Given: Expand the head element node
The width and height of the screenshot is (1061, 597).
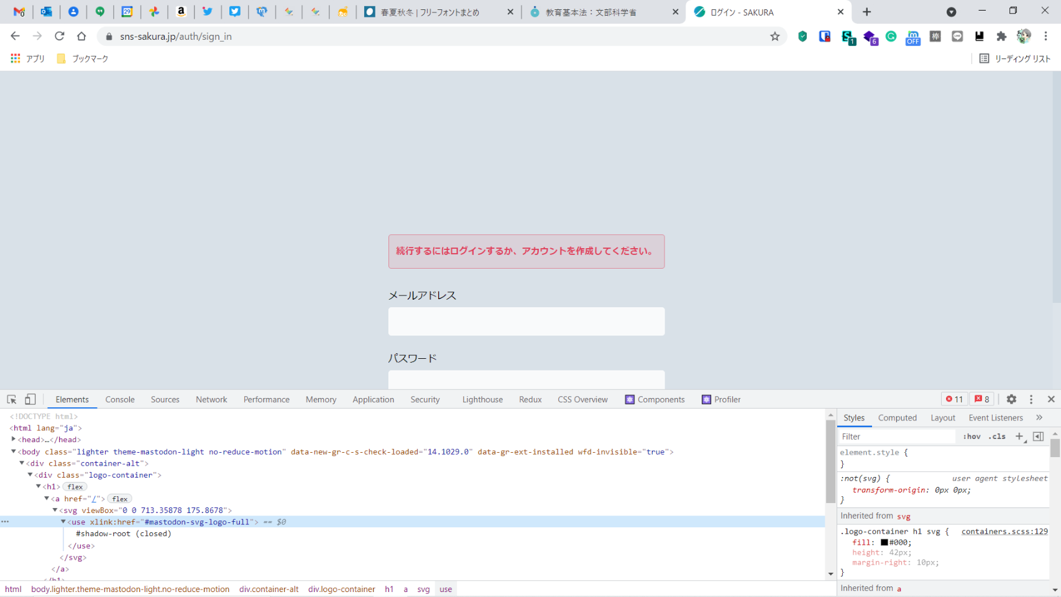Looking at the screenshot, I should [14, 439].
